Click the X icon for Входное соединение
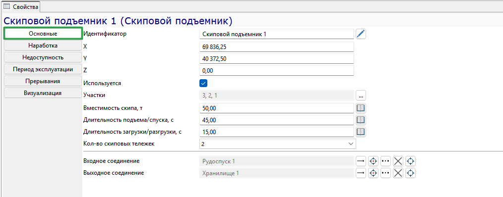This screenshot has width=503, height=197. pyautogui.click(x=398, y=161)
